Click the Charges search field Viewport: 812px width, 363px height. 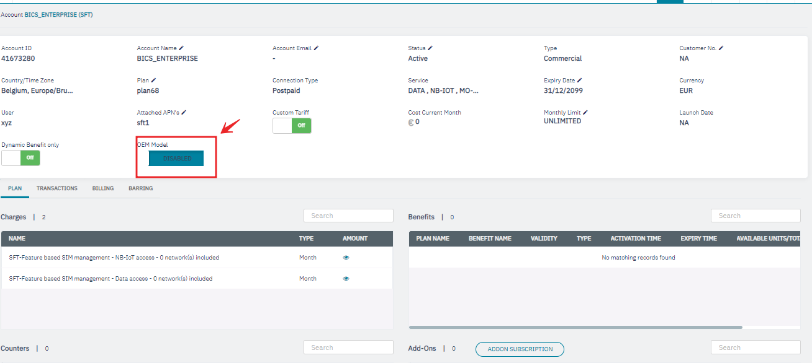tap(348, 216)
